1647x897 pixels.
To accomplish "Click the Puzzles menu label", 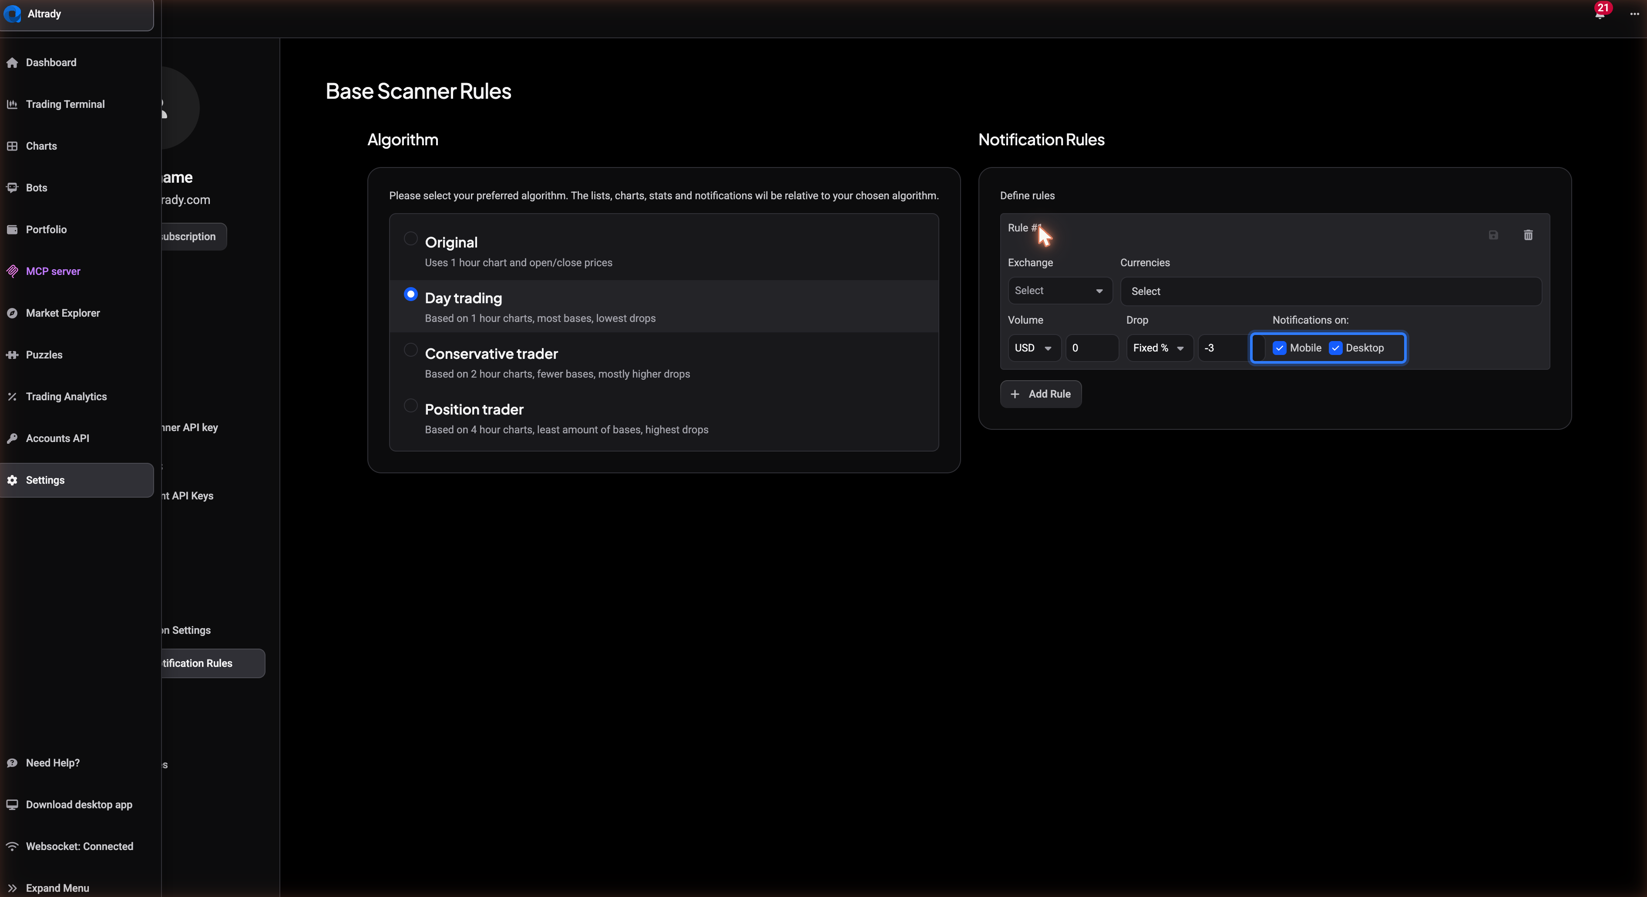I will pyautogui.click(x=44, y=355).
